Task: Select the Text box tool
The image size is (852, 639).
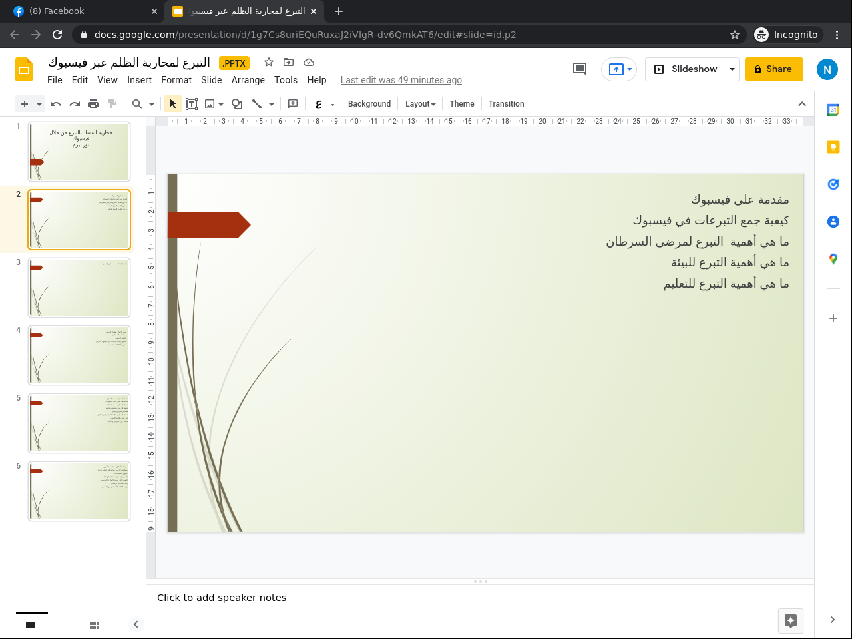Action: [x=192, y=104]
